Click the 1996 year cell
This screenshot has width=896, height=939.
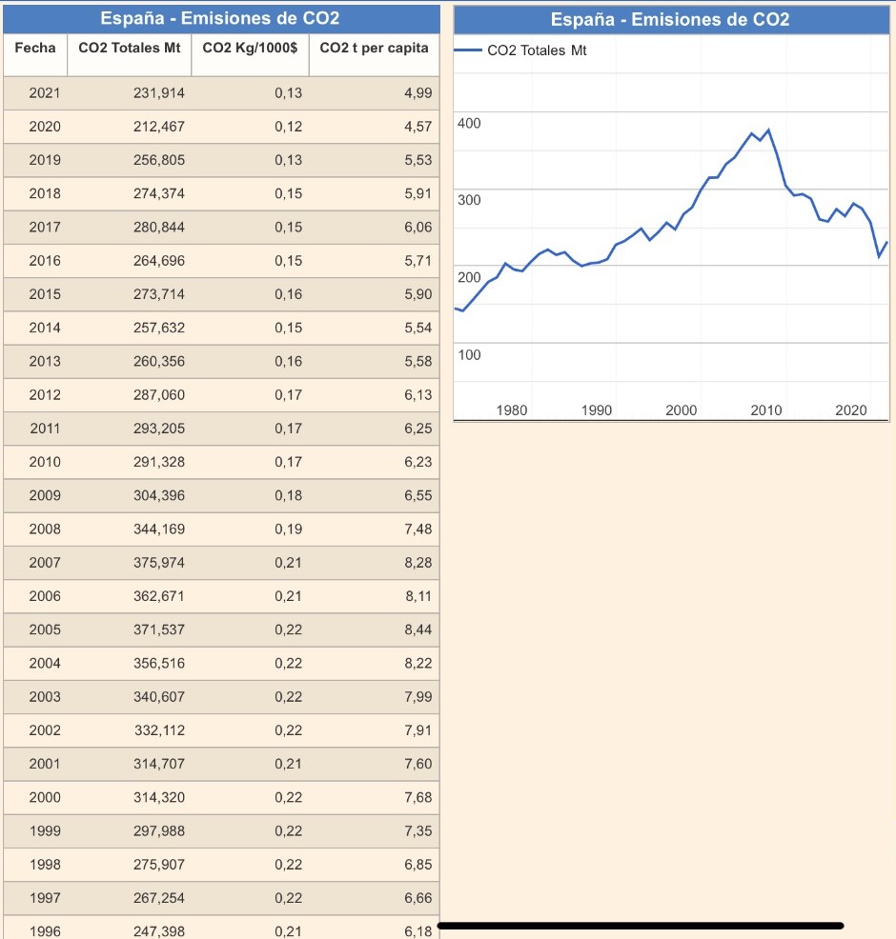45,930
